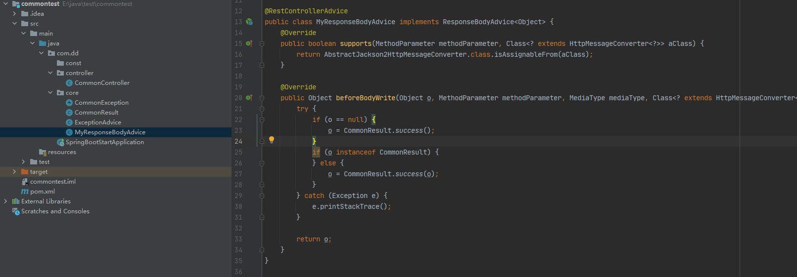Screen dimensions: 797x277
Task: Click the @RestControllerAdvice annotation
Action: pyautogui.click(x=306, y=11)
